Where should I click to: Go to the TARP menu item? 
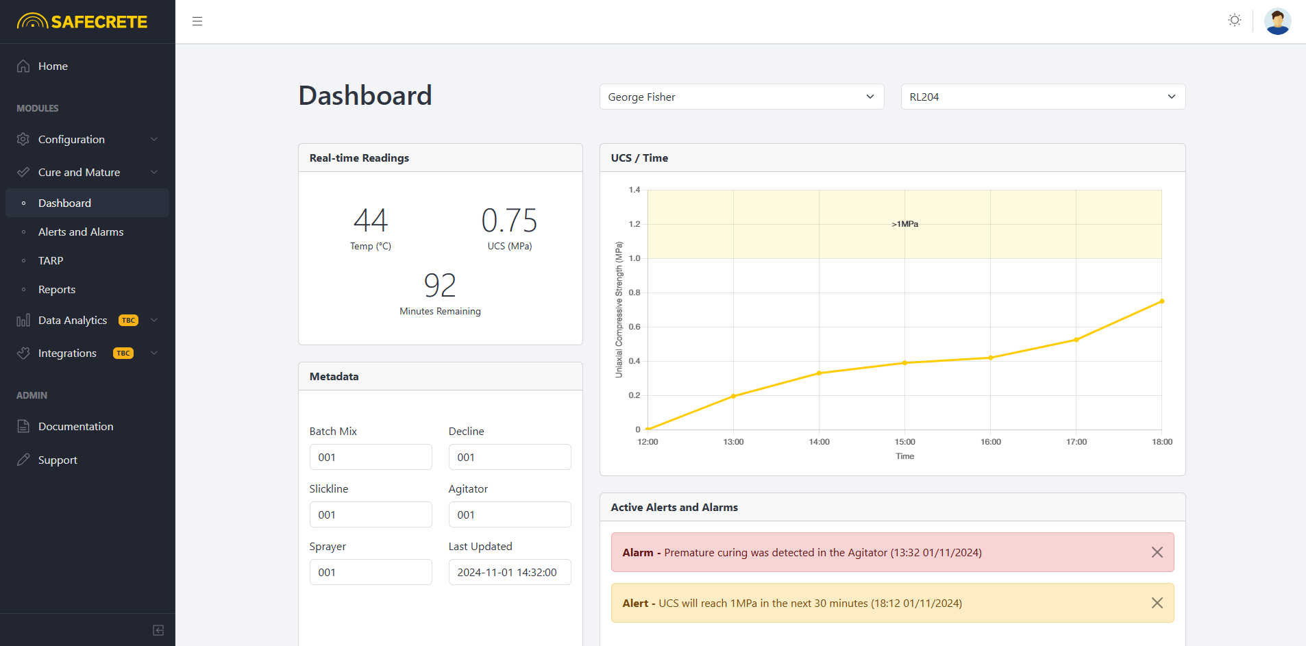(x=51, y=261)
